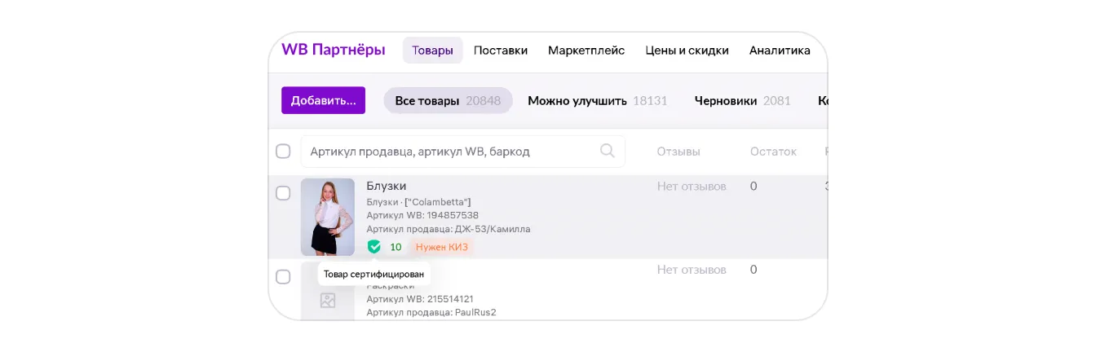Click the green certified shield icon
The image size is (1096, 352).
[x=374, y=247]
